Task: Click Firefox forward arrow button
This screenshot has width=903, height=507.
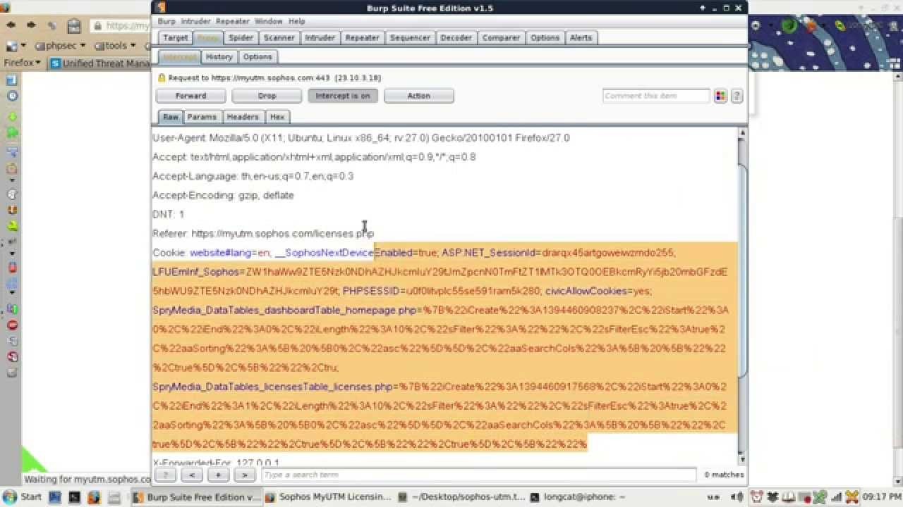Action: tap(31, 25)
